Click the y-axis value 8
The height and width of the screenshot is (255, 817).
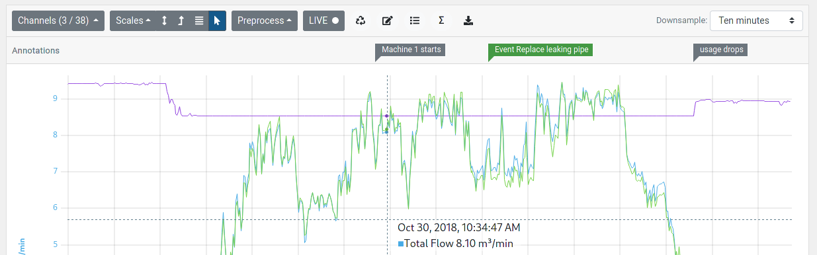tap(56, 135)
